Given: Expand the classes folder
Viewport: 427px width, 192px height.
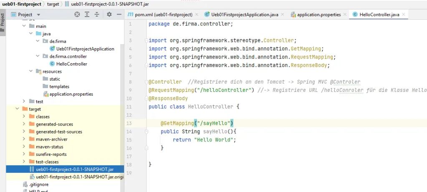Looking at the screenshot, I should (24, 117).
